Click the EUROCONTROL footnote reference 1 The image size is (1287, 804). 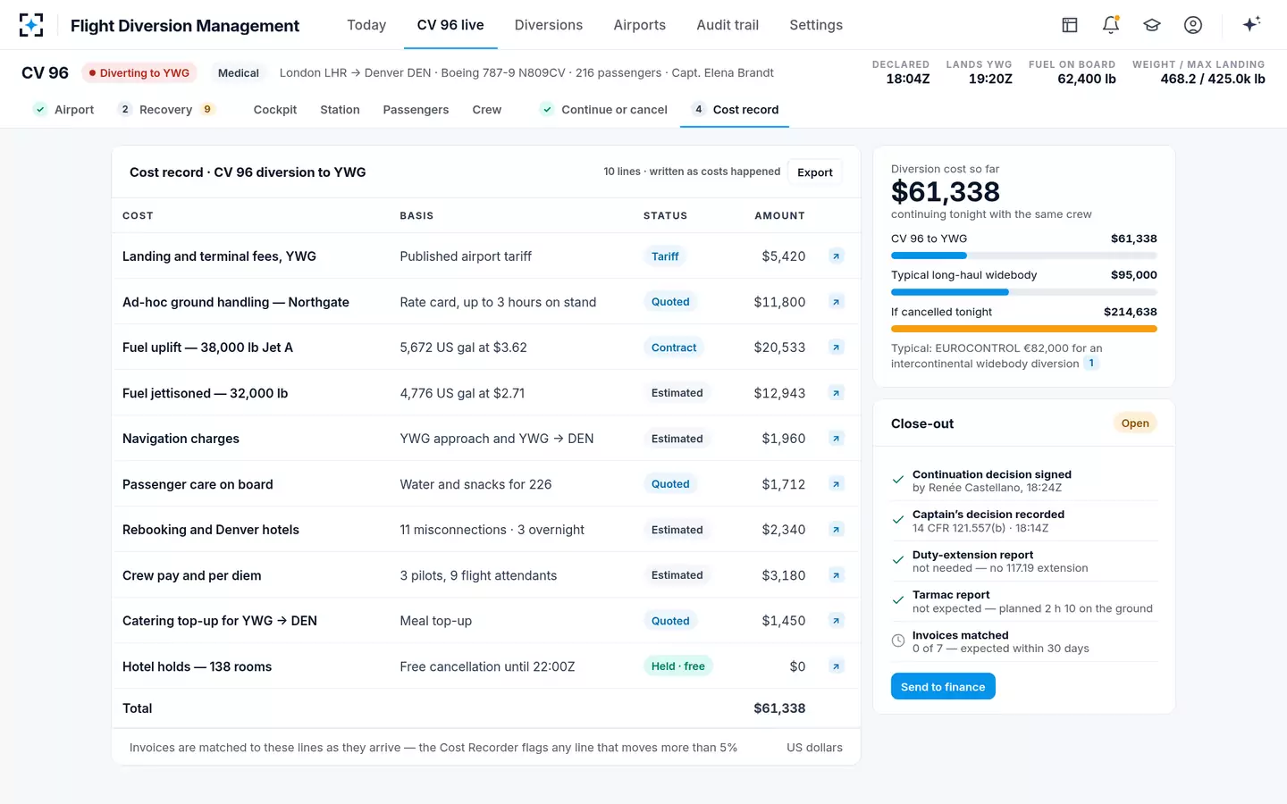1091,363
